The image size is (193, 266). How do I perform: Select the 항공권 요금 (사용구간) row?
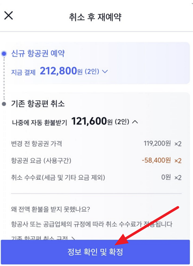coord(96,161)
